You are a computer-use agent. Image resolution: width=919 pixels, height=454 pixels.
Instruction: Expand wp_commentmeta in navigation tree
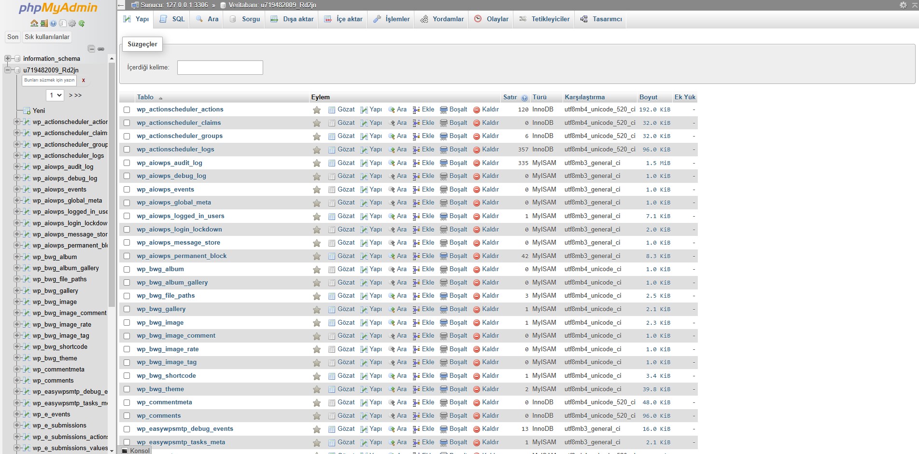17,369
